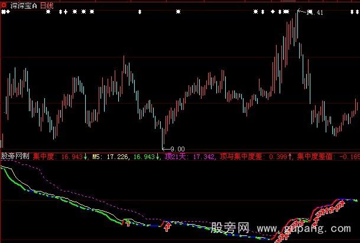Click the info marker nearest the 14.41 peak
The height and width of the screenshot is (243, 360).
(287, 11)
